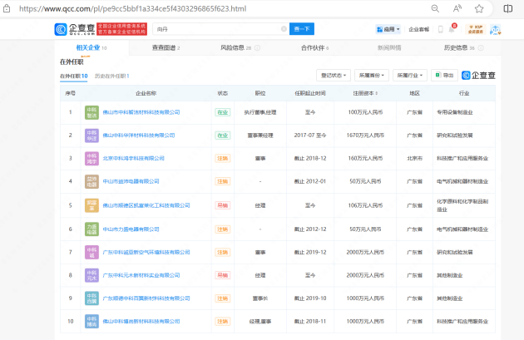Click the 凯富莱 company logo in row 5

coord(91,205)
